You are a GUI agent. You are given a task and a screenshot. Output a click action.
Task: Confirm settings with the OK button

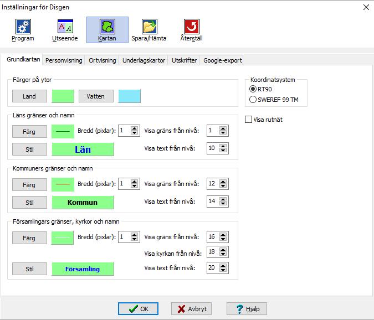point(138,309)
